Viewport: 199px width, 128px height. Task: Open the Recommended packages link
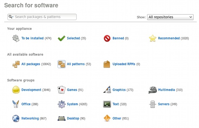[169, 38]
